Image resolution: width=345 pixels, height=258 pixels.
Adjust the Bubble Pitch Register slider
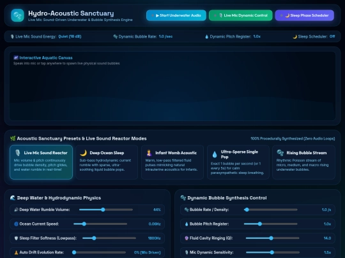pos(271,224)
